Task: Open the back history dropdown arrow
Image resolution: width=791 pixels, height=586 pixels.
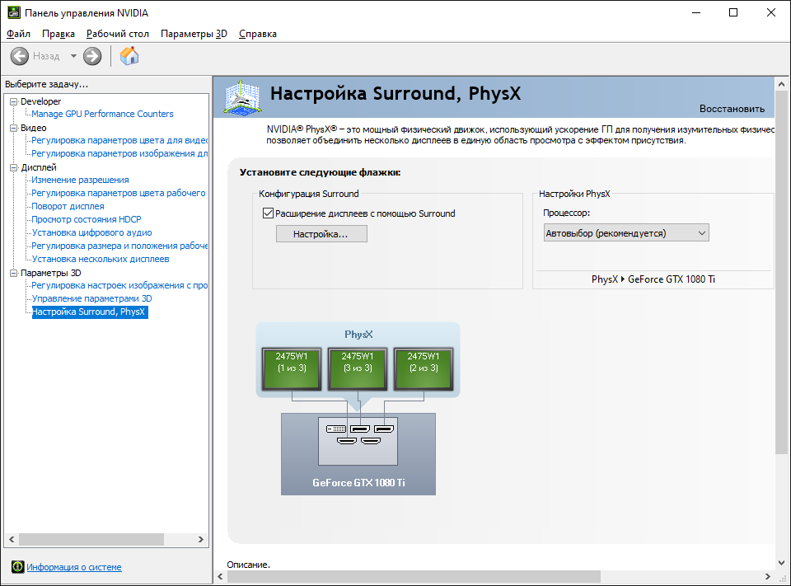Action: pyautogui.click(x=73, y=56)
